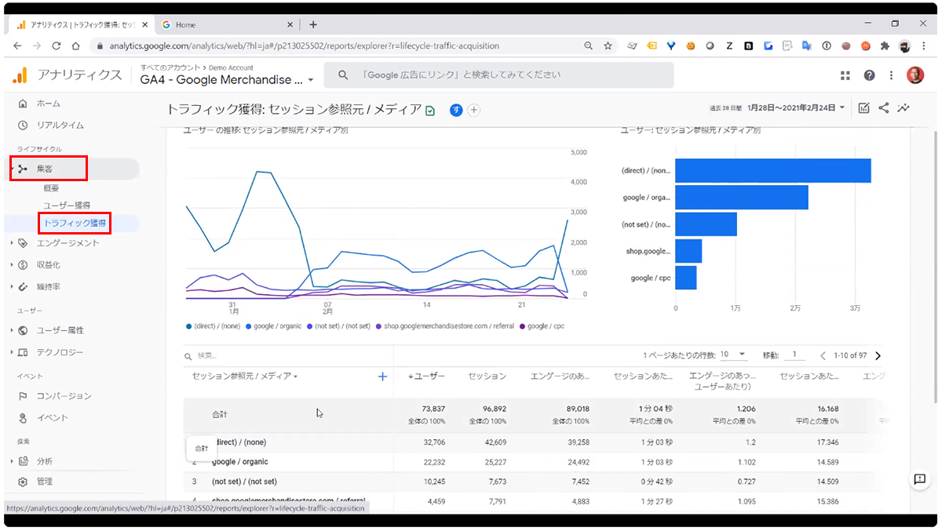Open the feedback chat icon
The height and width of the screenshot is (531, 942).
(919, 479)
